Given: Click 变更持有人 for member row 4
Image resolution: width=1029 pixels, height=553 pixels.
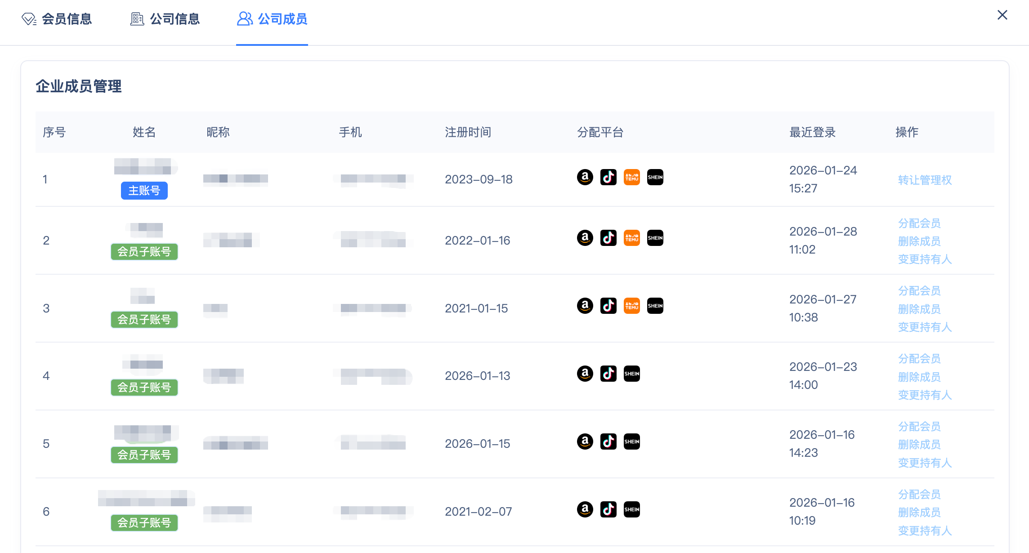Looking at the screenshot, I should [925, 395].
